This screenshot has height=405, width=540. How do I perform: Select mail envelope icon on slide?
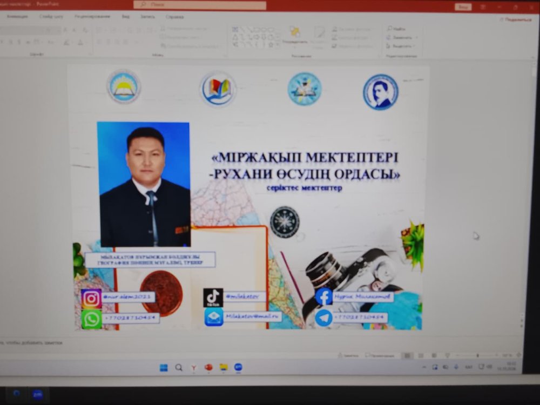(x=214, y=317)
